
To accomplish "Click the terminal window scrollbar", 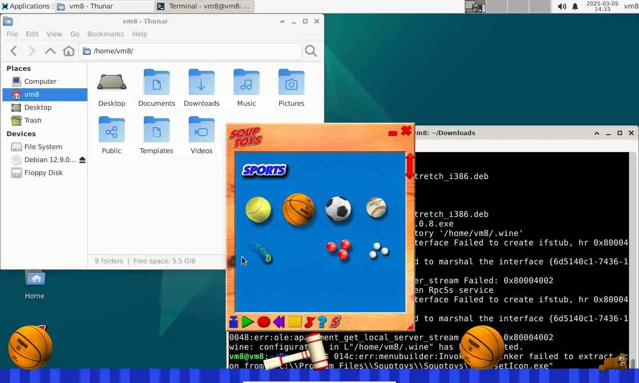I will pyautogui.click(x=633, y=260).
